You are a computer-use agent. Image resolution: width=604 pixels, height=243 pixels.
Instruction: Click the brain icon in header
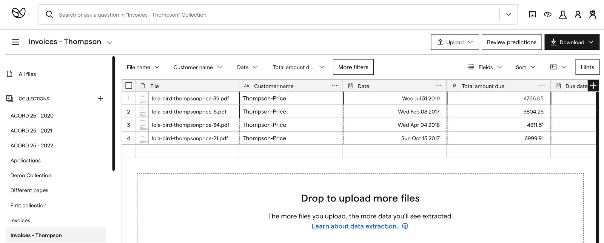548,14
